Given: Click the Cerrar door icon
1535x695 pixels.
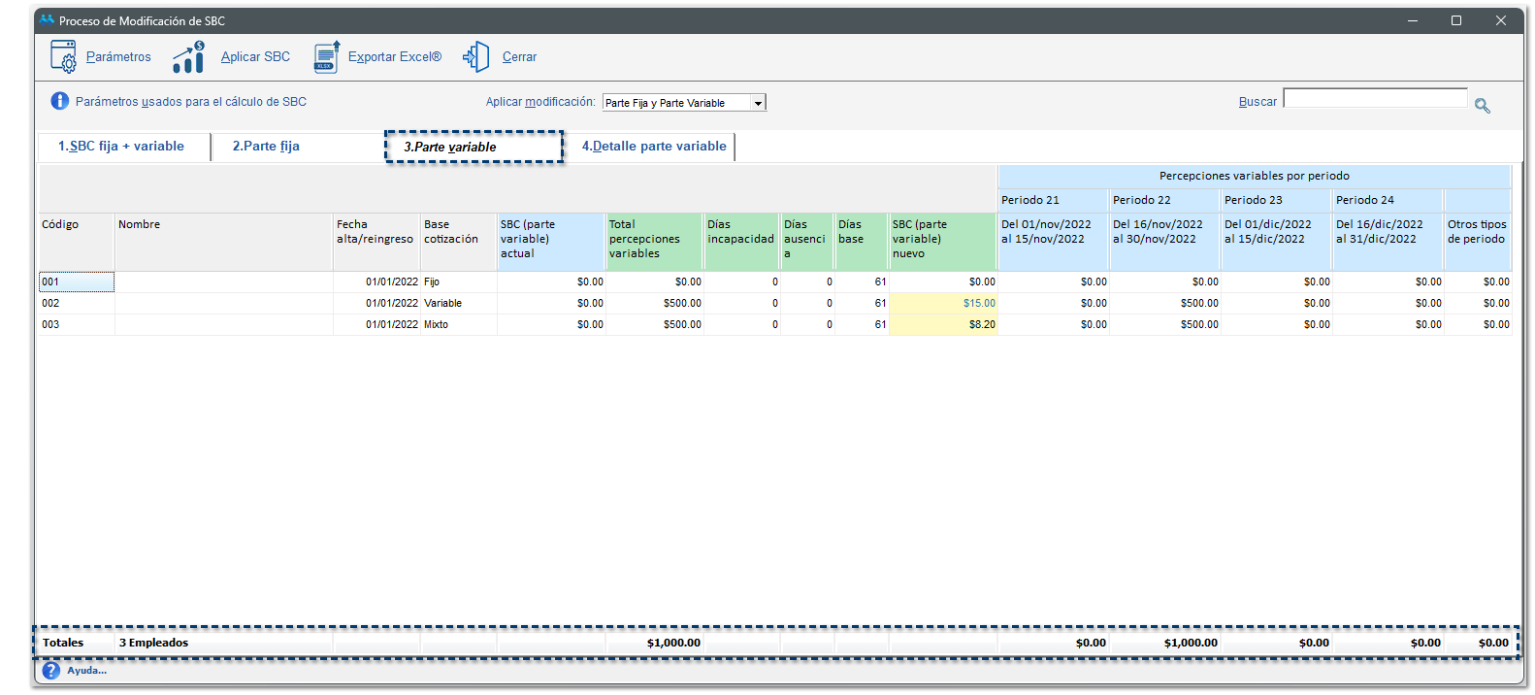Looking at the screenshot, I should click(476, 57).
